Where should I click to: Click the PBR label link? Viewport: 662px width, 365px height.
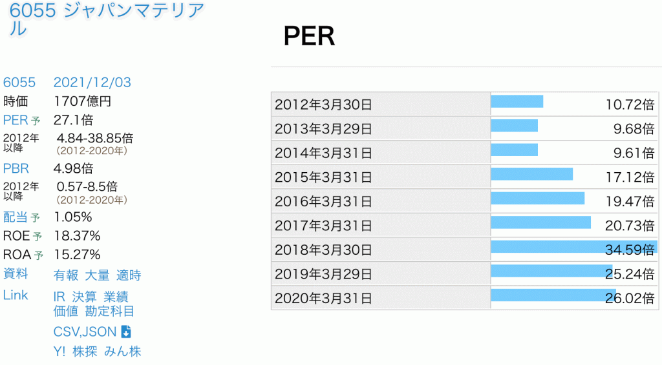(x=16, y=169)
